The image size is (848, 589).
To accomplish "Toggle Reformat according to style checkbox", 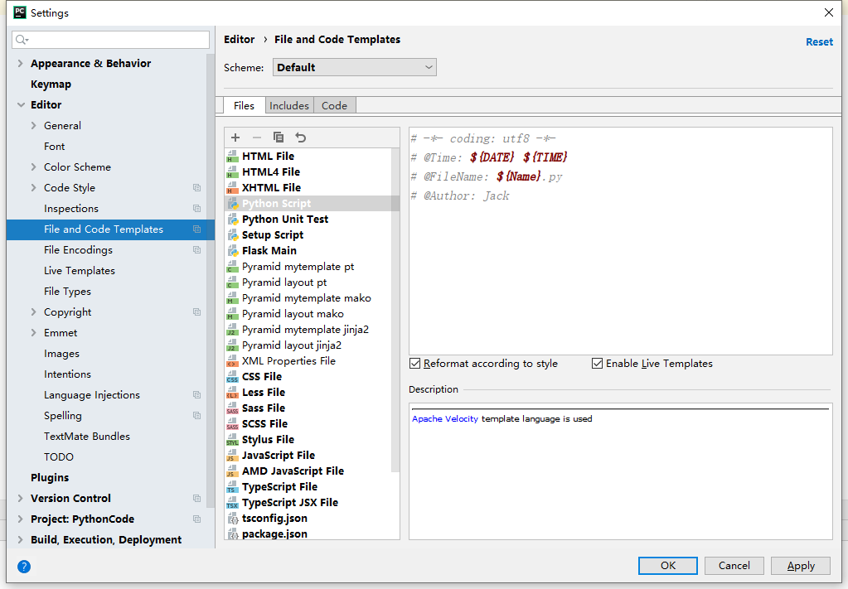I will pos(414,364).
